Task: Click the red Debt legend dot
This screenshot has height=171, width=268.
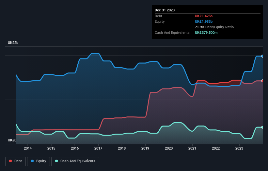Action: pyautogui.click(x=10, y=161)
